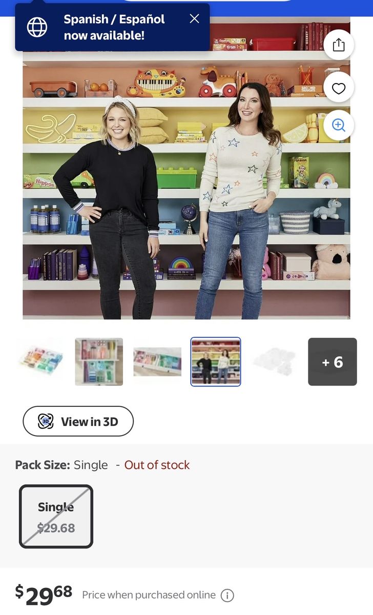Show the +6 additional product images

[333, 362]
